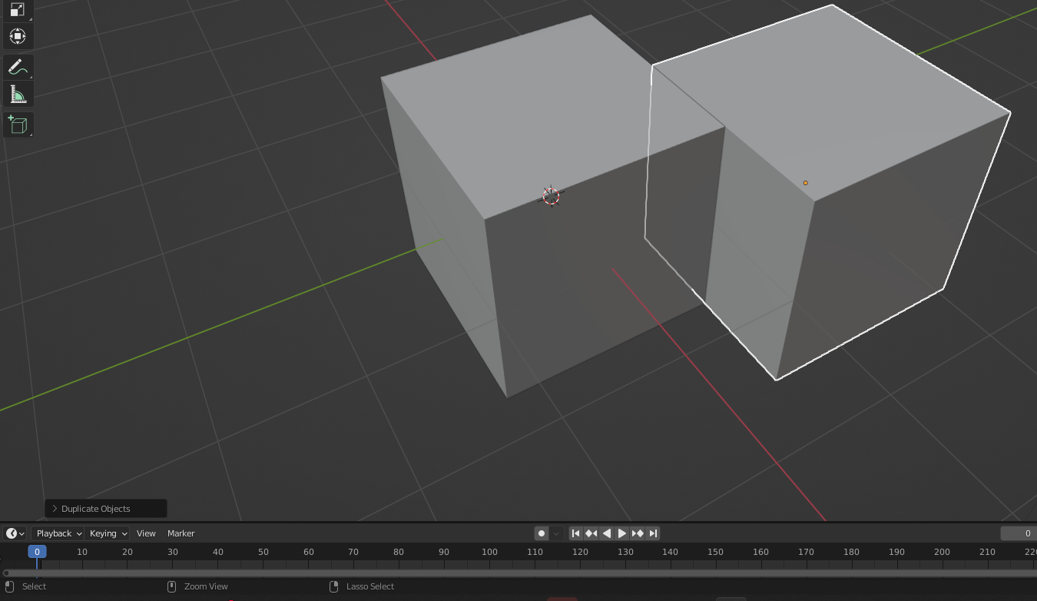Play the animation in reverse

point(606,533)
